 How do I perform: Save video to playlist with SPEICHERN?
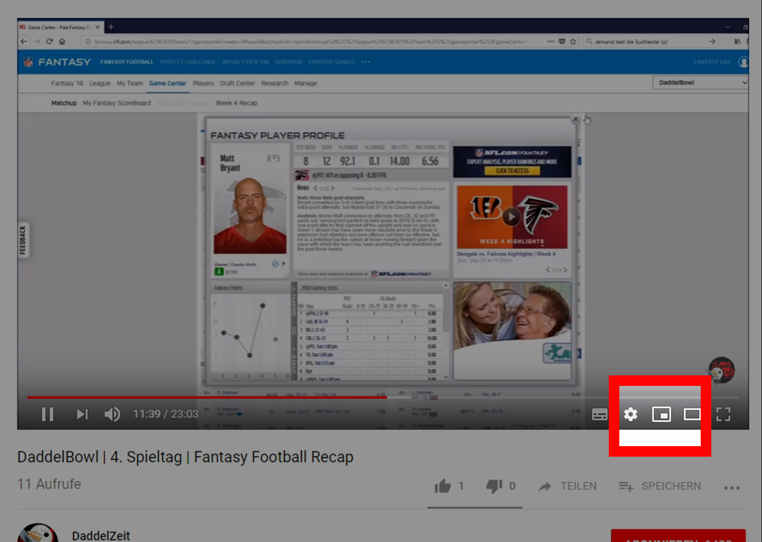tap(660, 486)
